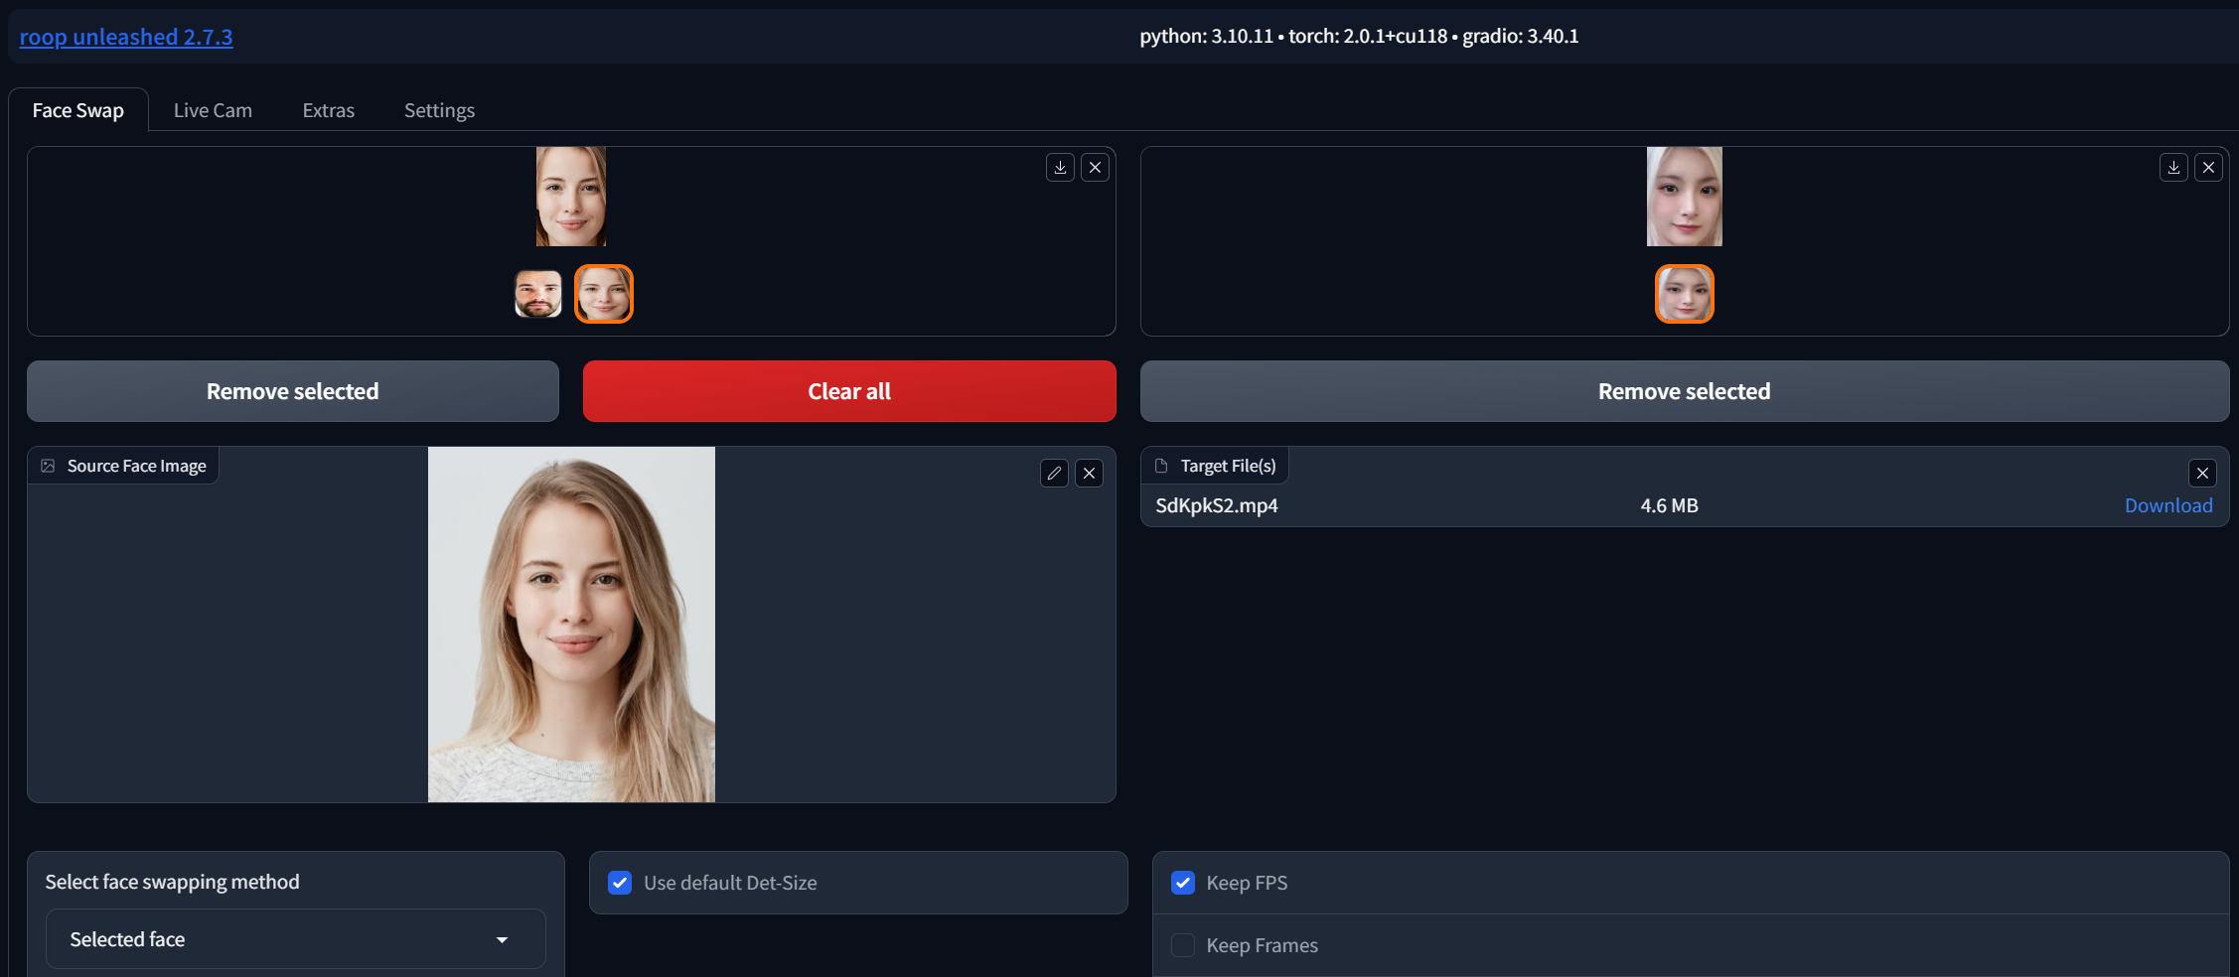2239x977 pixels.
Task: Select the target face thumbnail
Action: 1684,293
